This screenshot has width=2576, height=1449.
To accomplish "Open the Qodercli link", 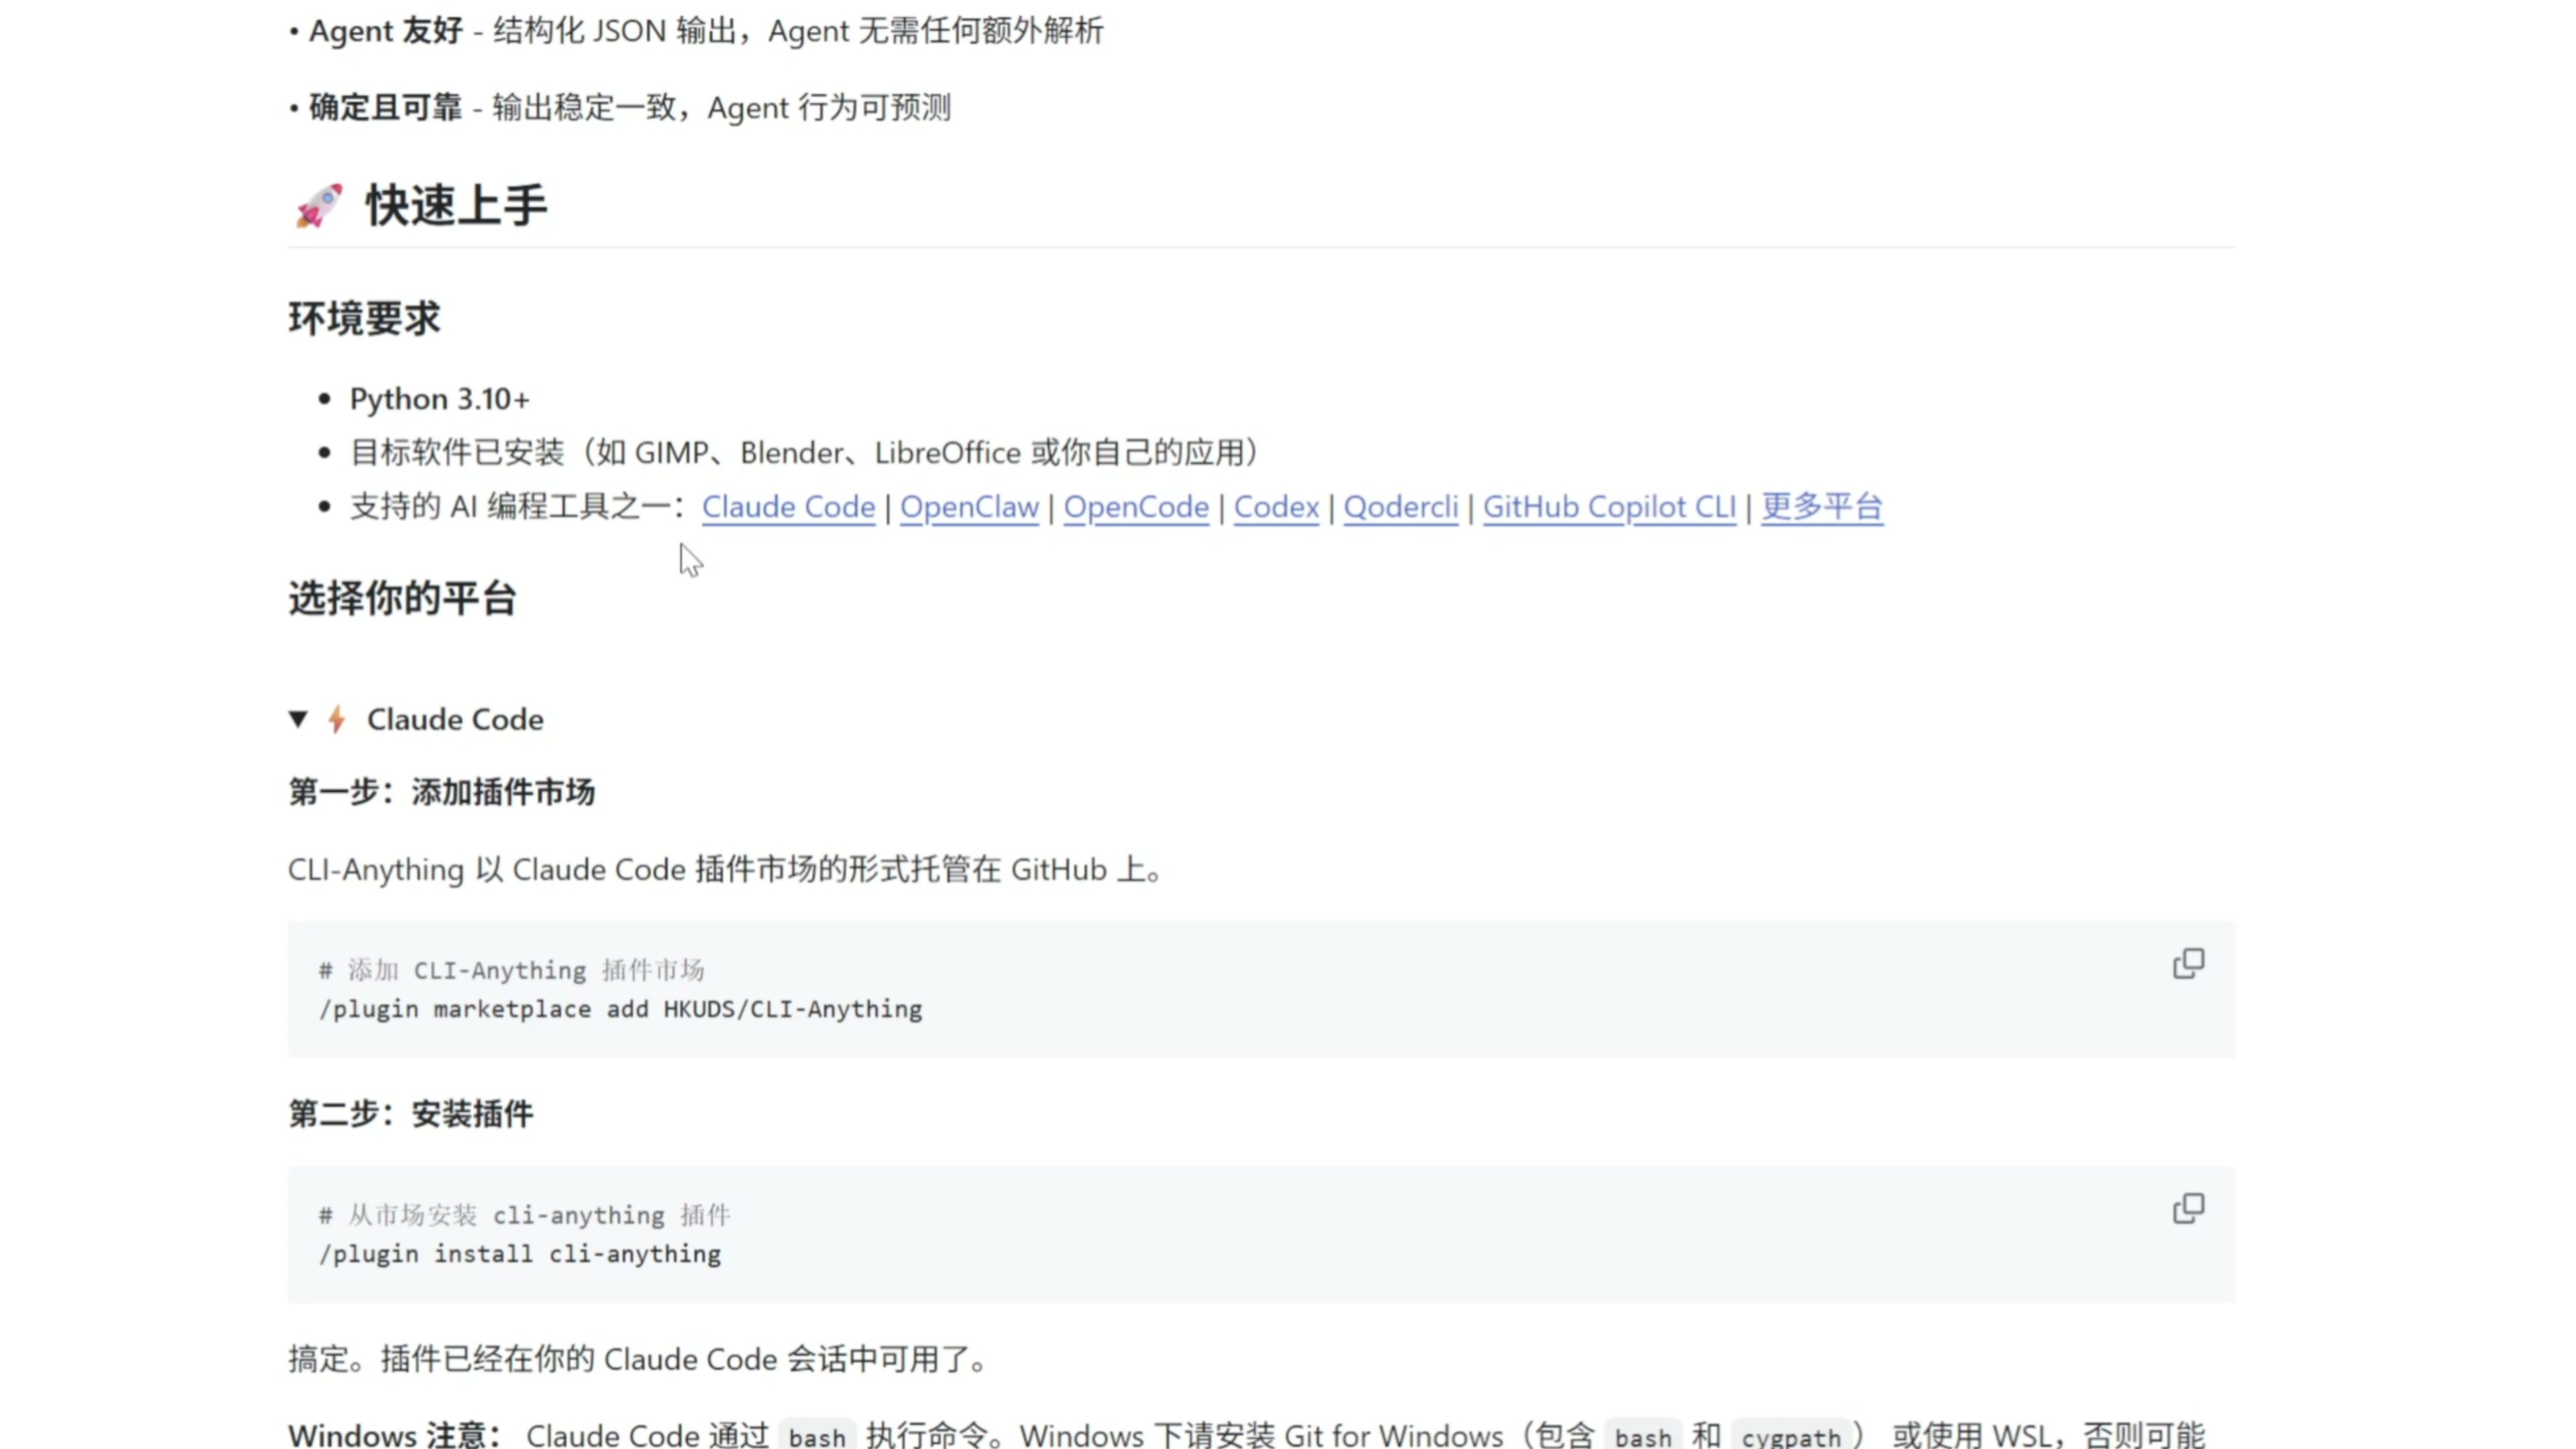I will coord(1400,507).
